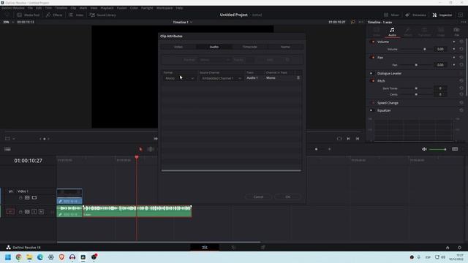Screen dimensions: 468x263
Task: Open the Edit menu
Action: [39, 8]
